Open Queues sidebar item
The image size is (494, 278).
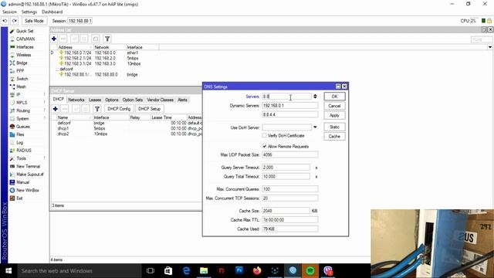[22, 127]
